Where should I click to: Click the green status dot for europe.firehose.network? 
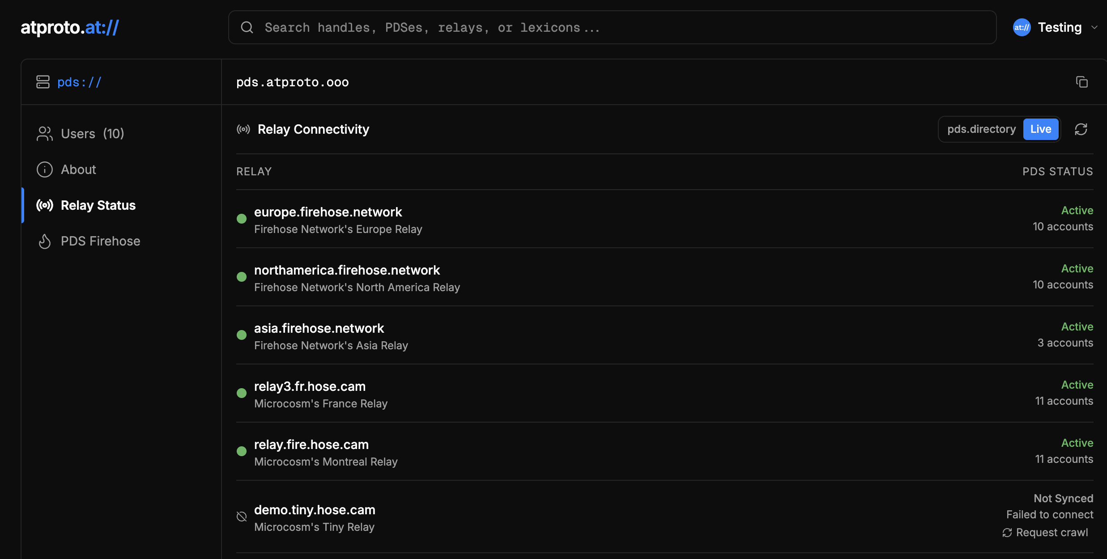point(242,219)
